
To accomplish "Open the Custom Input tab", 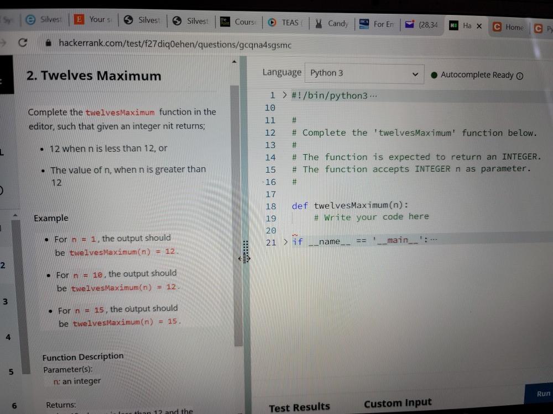I will point(398,403).
